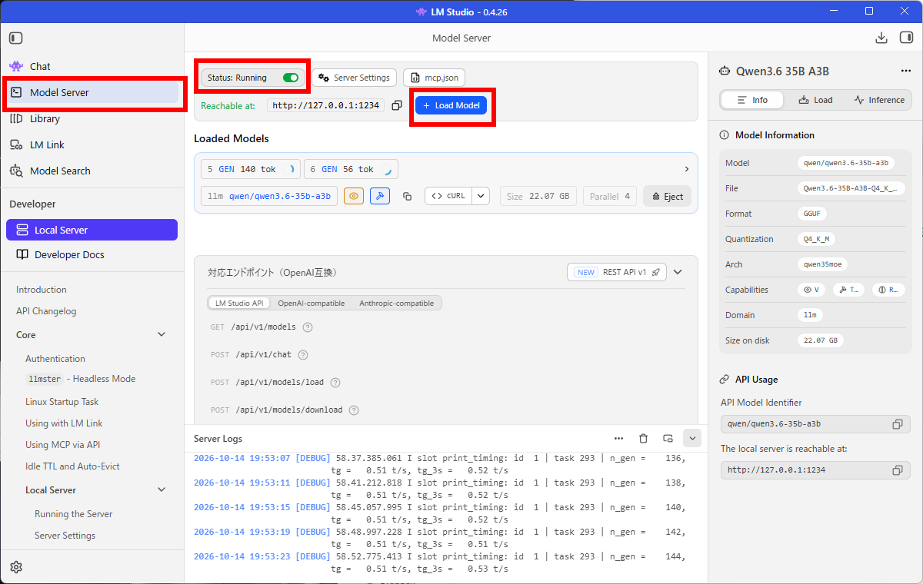Screen dimensions: 923x584
Task: Open app settings gear icon
Action: point(16,567)
